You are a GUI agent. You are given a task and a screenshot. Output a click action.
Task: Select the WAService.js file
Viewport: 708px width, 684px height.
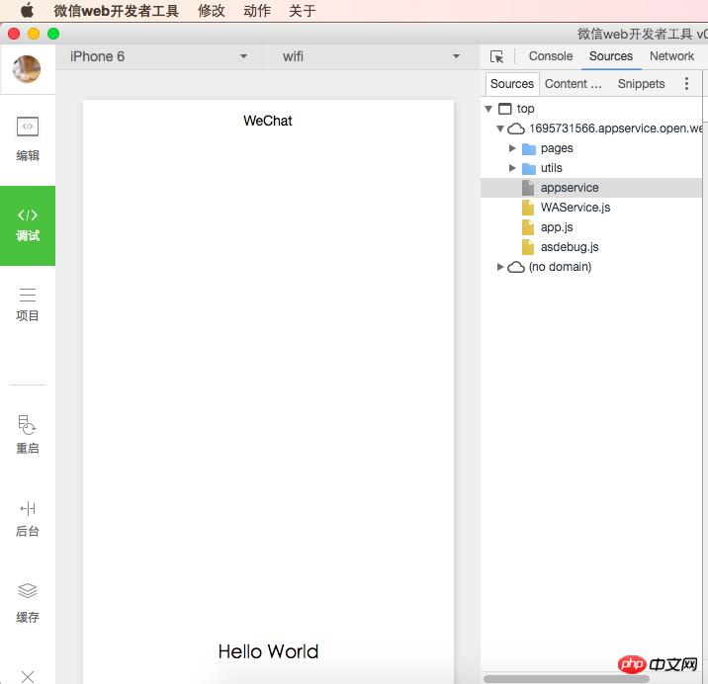(x=575, y=208)
